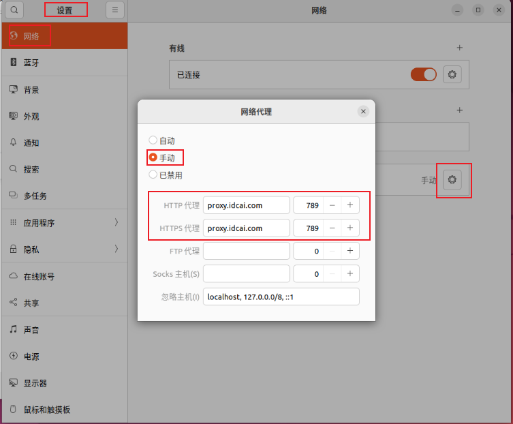Select the 已禁用 radio option
The height and width of the screenshot is (424, 513).
click(153, 175)
